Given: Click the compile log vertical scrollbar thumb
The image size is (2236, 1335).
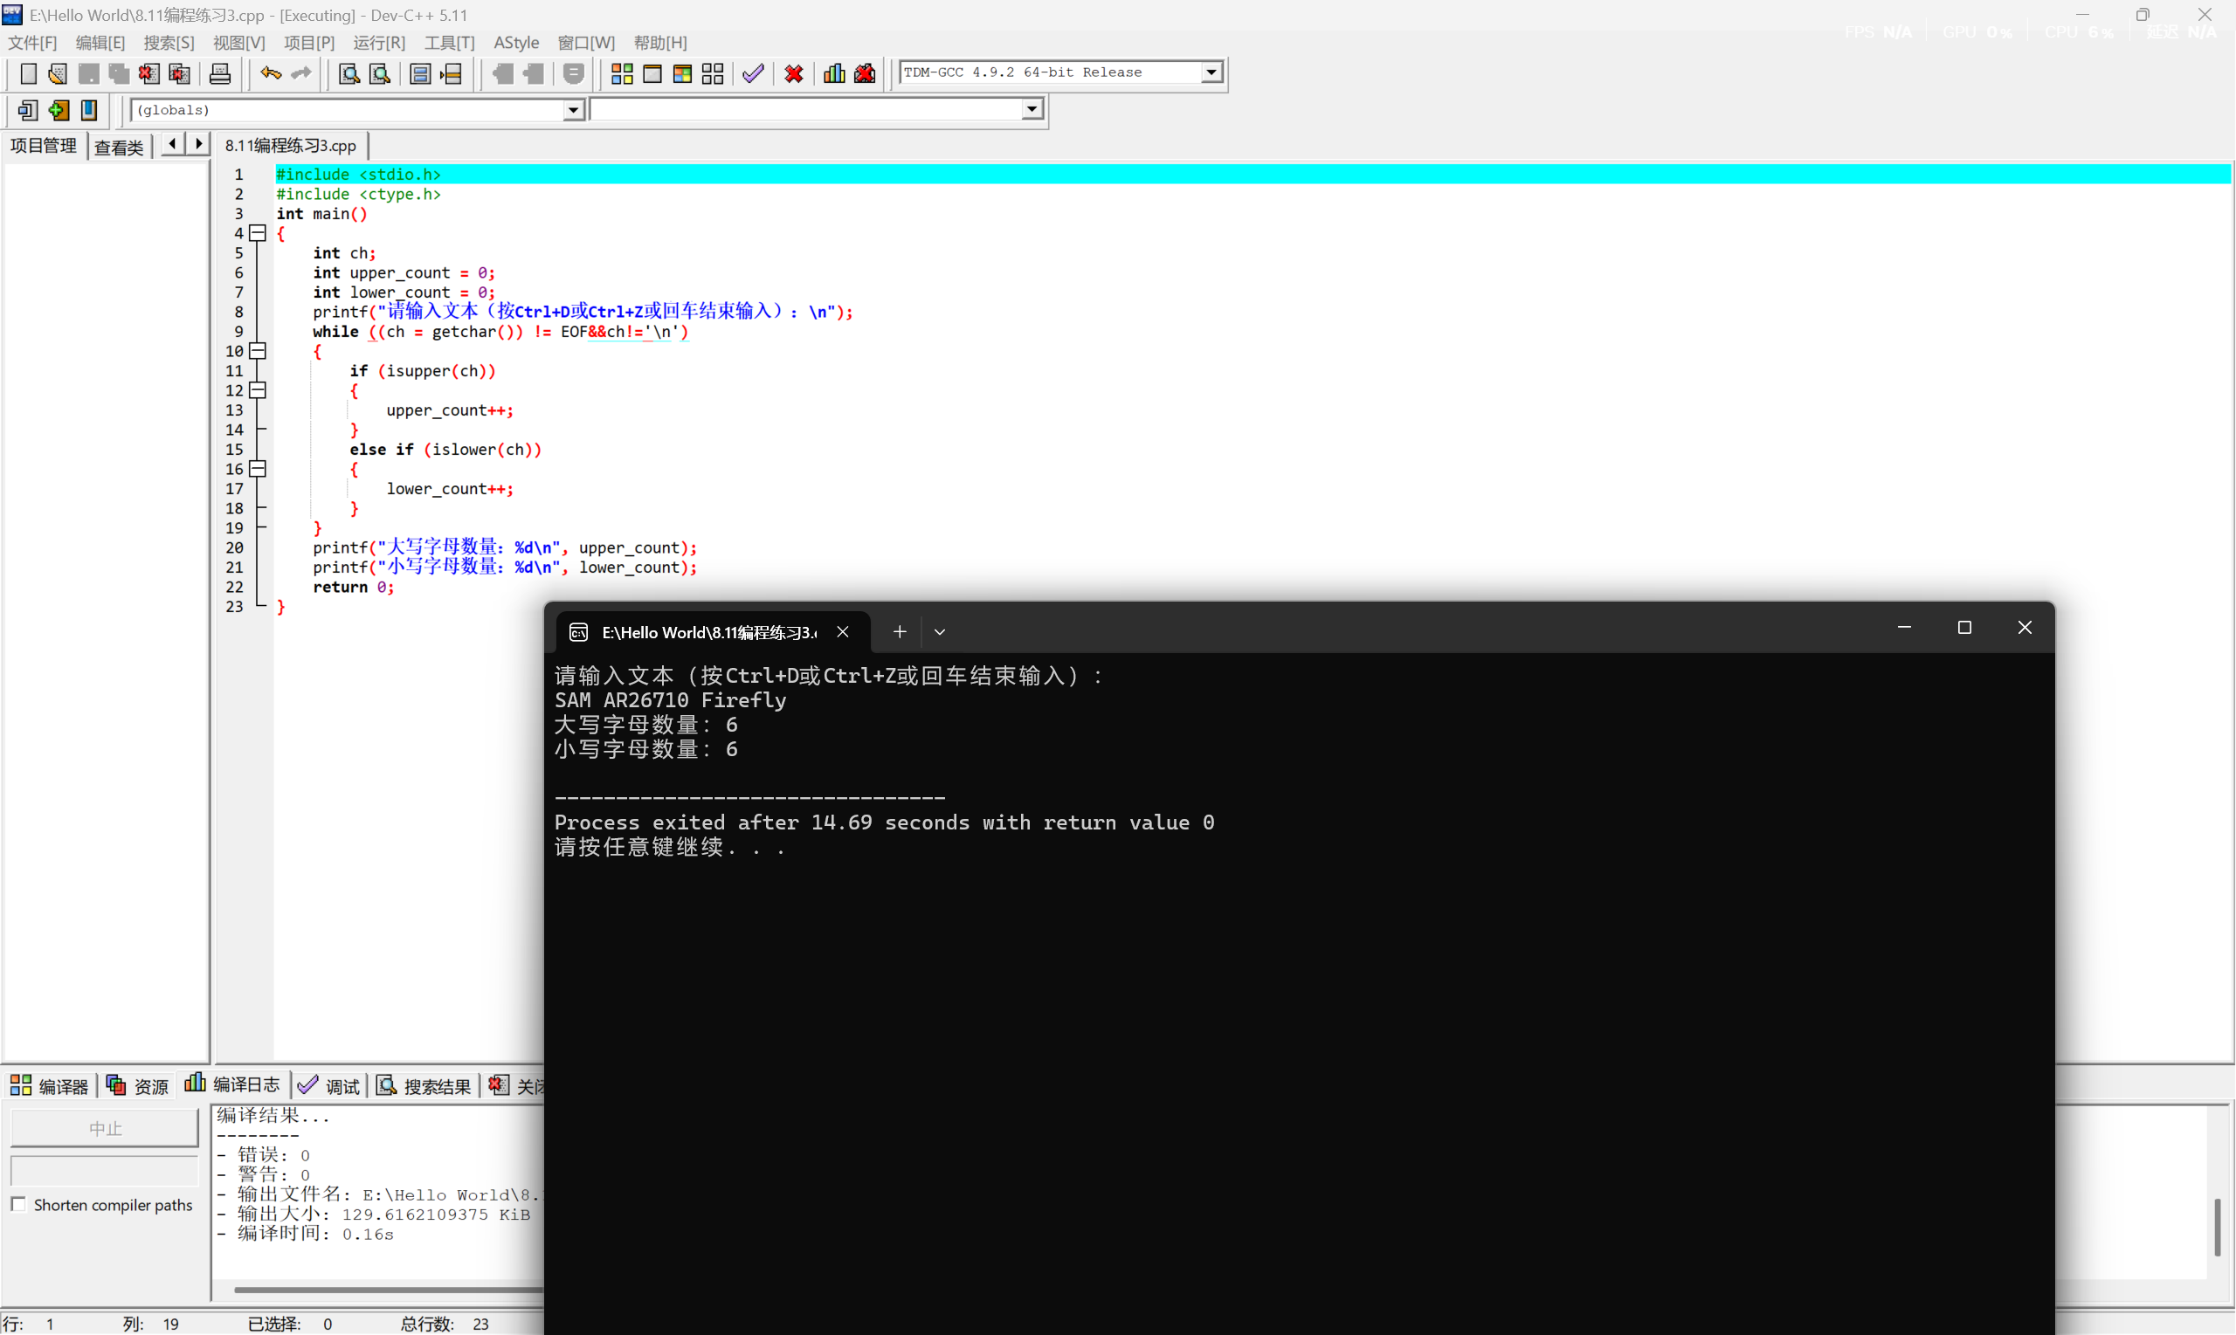Looking at the screenshot, I should point(2218,1226).
